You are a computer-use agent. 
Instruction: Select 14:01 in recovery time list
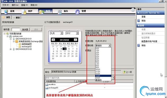pyautogui.click(x=103, y=78)
